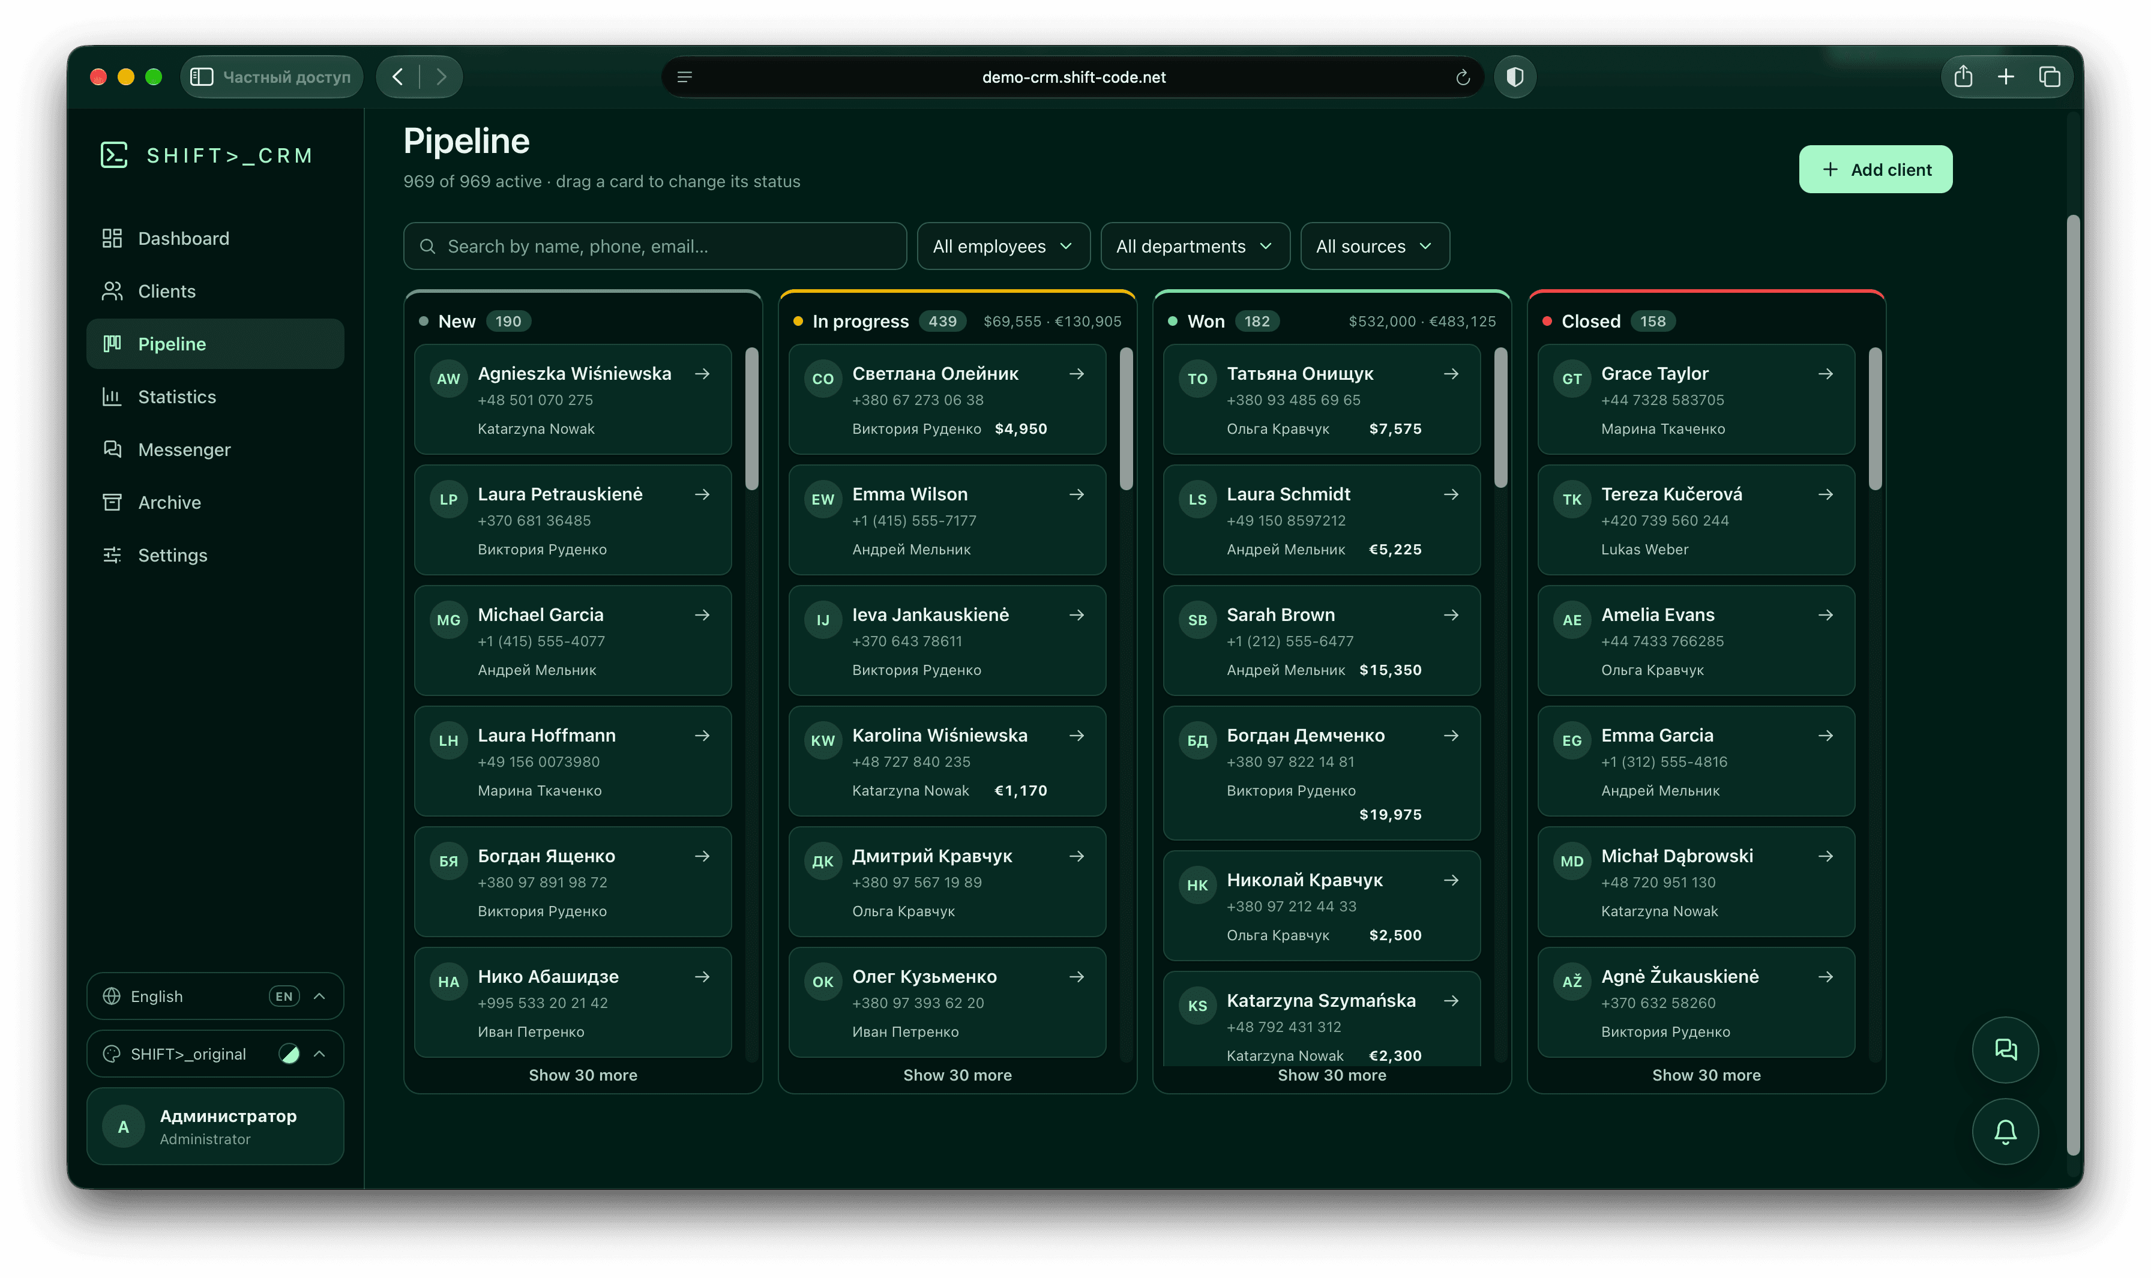The height and width of the screenshot is (1278, 2151).
Task: Open Grace Taylor card arrow icon
Action: (1825, 374)
